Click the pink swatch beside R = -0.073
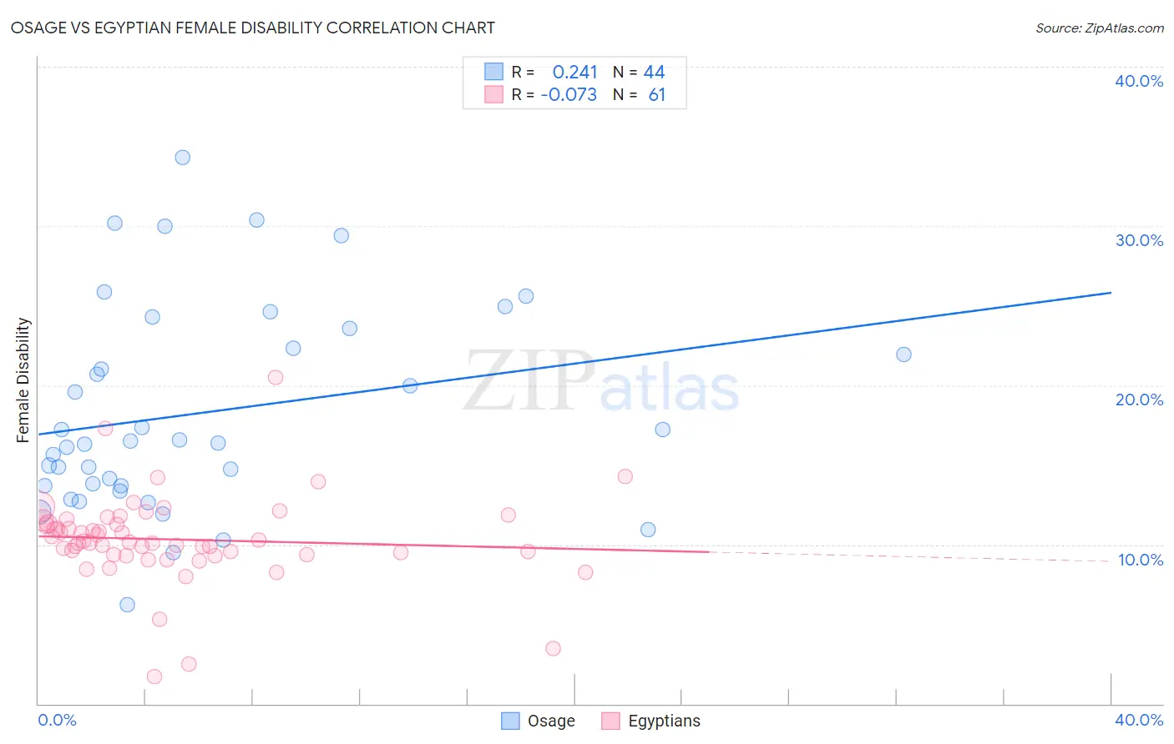The width and height of the screenshot is (1174, 744). click(x=493, y=94)
